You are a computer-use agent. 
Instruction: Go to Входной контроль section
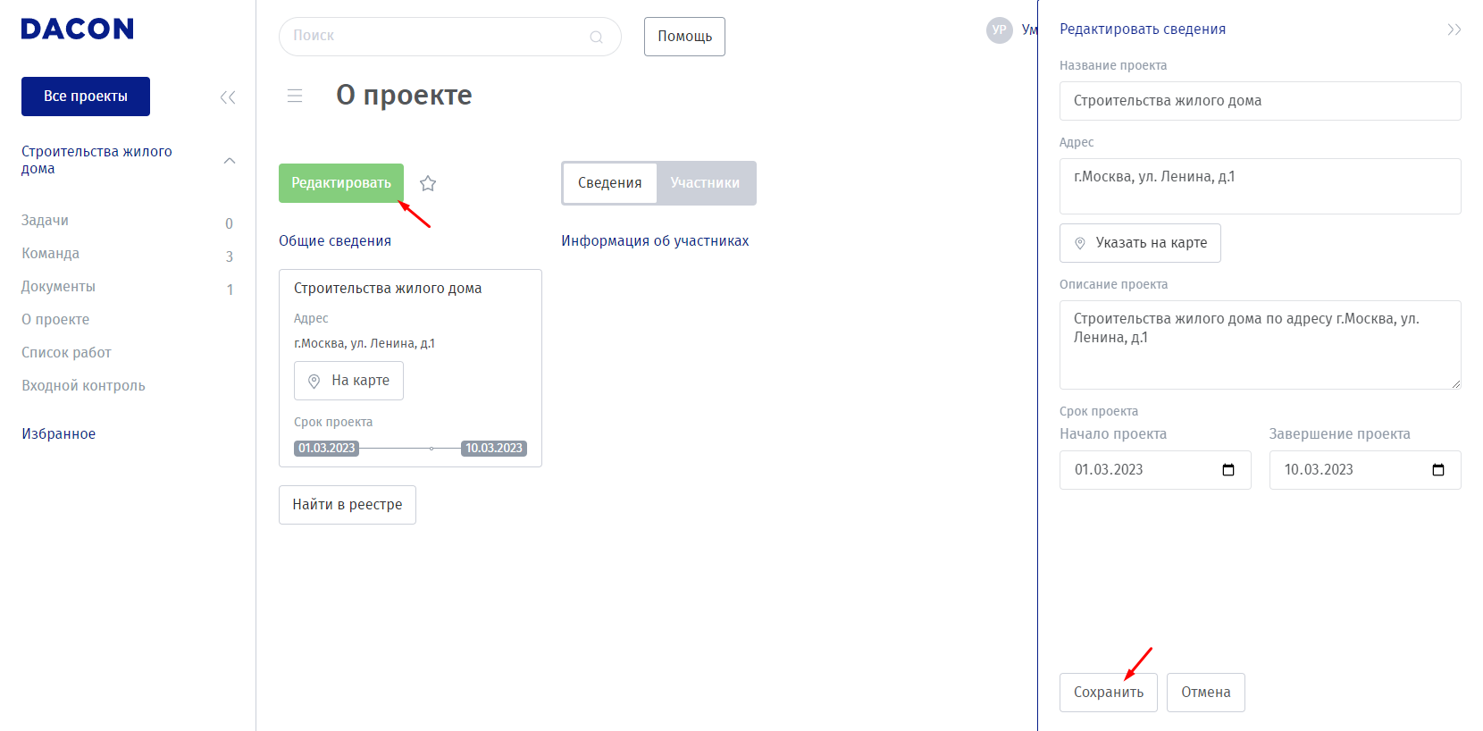click(x=83, y=386)
